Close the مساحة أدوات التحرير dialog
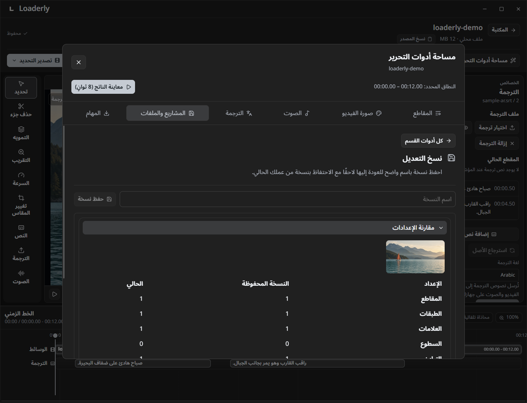527x403 pixels. 79,62
